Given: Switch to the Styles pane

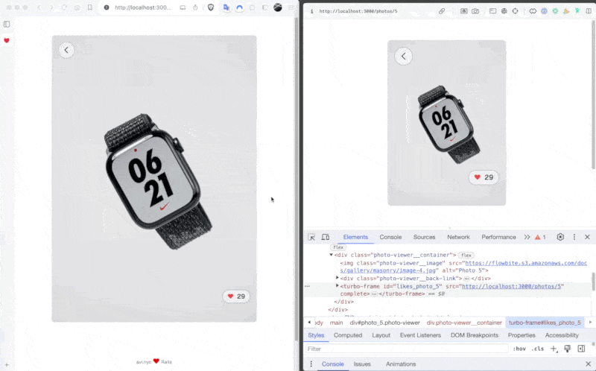Looking at the screenshot, I should (316, 335).
